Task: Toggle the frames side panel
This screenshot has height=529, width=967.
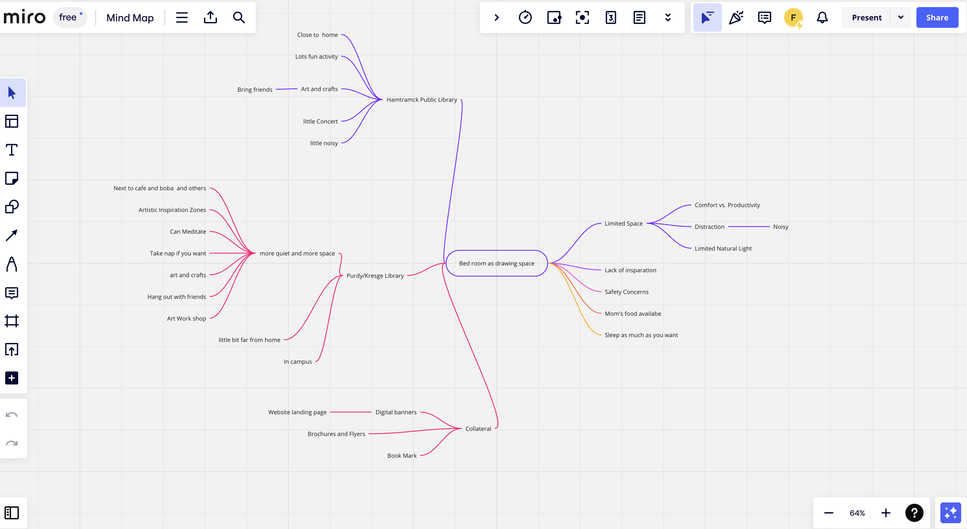Action: 12,513
